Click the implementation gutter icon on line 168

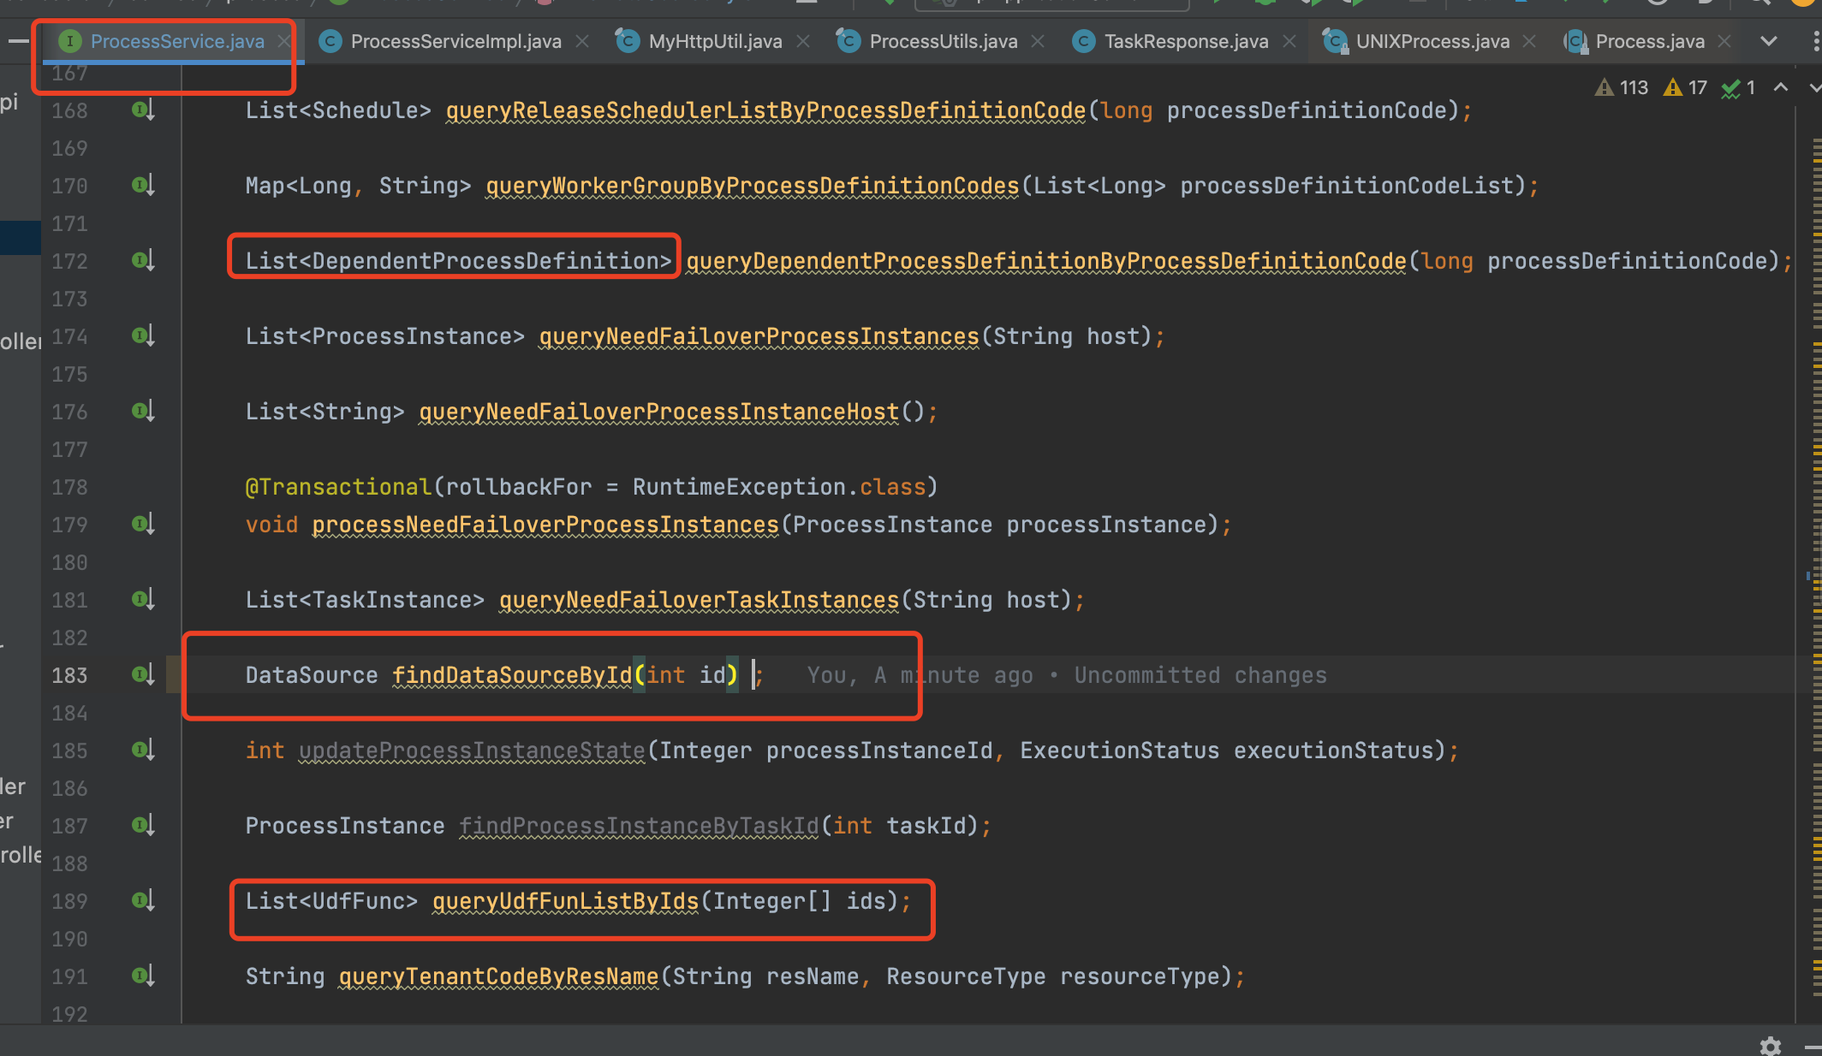[142, 110]
